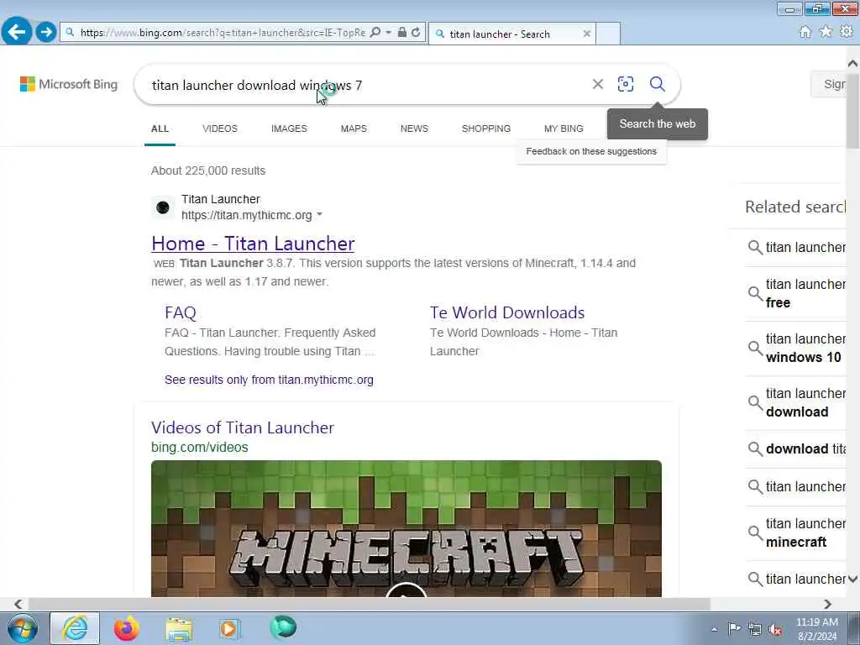Select related search starting with 'download tita'
The height and width of the screenshot is (645, 860).
click(796, 448)
